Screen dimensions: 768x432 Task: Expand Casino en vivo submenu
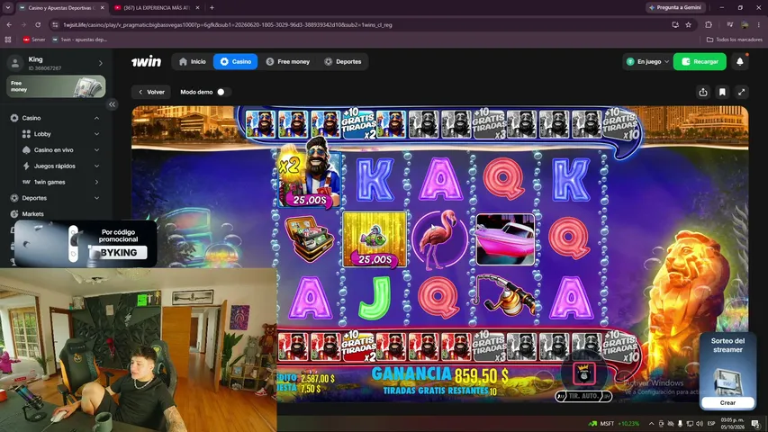tap(96, 150)
